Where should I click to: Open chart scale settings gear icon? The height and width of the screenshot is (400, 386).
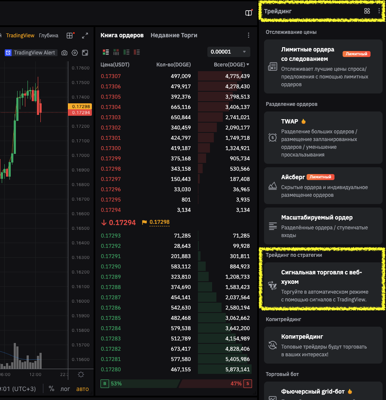pyautogui.click(x=81, y=374)
